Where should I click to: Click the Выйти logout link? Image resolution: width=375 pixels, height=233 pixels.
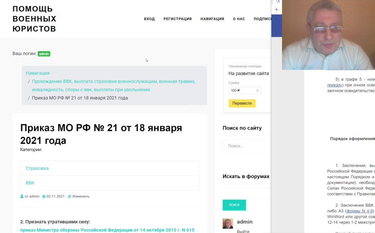pos(243,231)
